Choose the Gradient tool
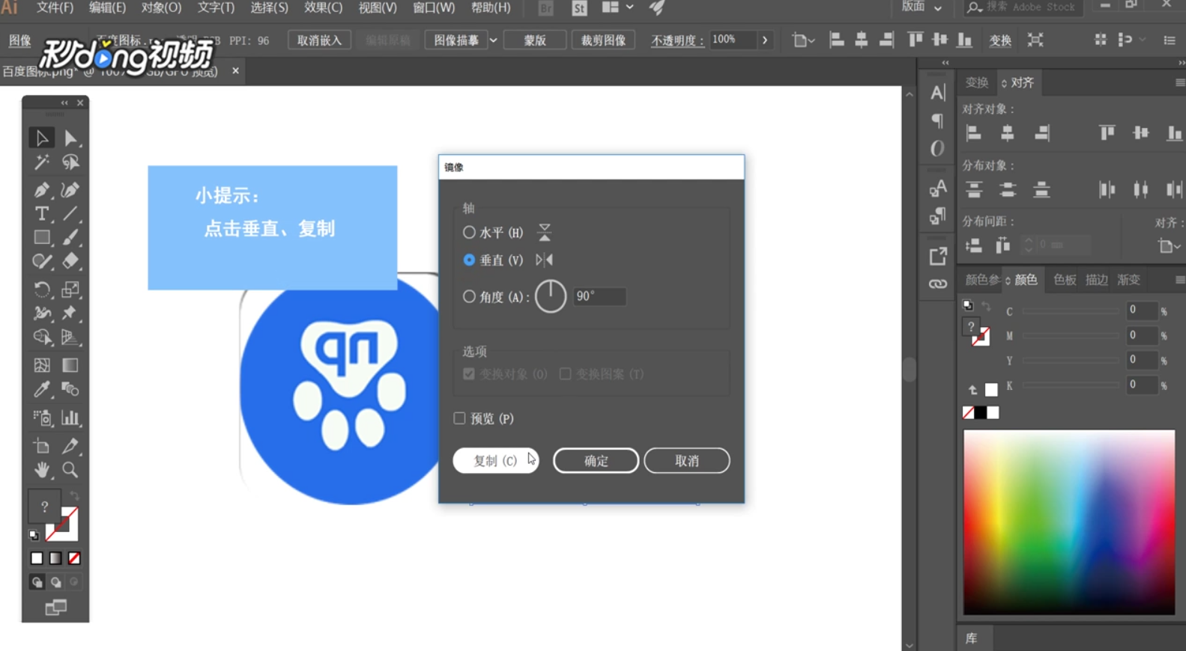 coord(70,365)
